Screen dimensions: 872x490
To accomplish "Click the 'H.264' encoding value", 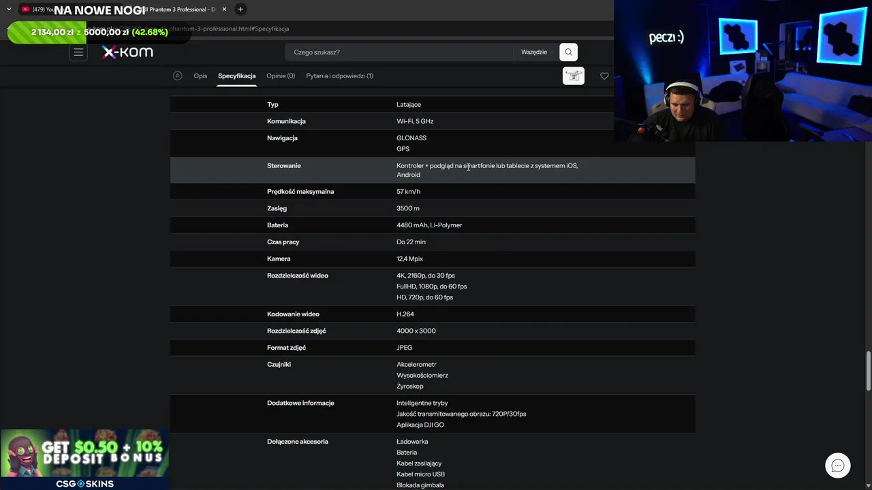I will click(405, 314).
